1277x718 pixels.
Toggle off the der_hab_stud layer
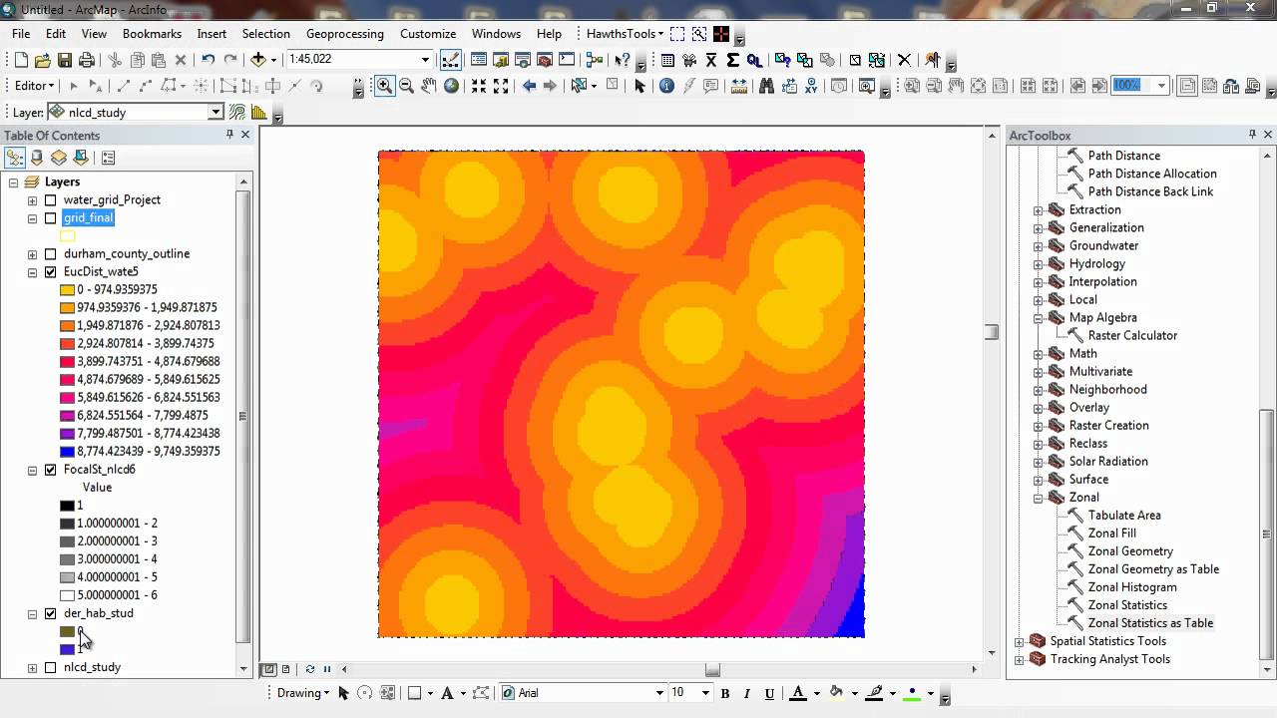coord(51,613)
